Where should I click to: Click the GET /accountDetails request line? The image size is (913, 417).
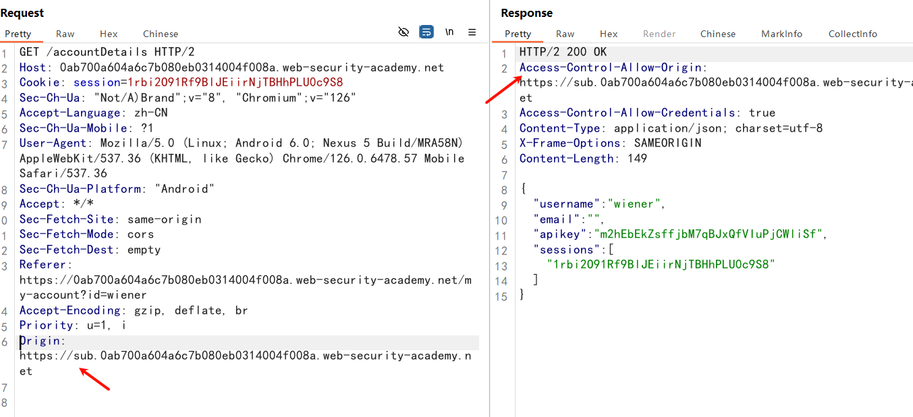pyautogui.click(x=107, y=52)
